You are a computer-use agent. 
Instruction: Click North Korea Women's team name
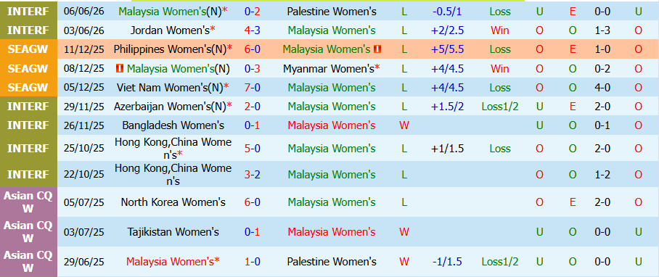point(173,202)
